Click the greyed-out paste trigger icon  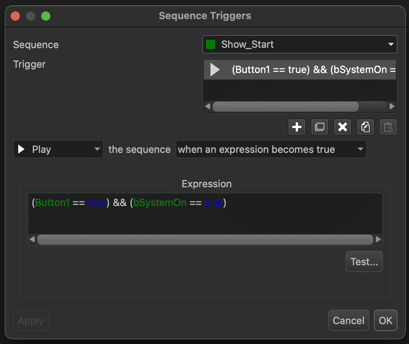(x=388, y=127)
